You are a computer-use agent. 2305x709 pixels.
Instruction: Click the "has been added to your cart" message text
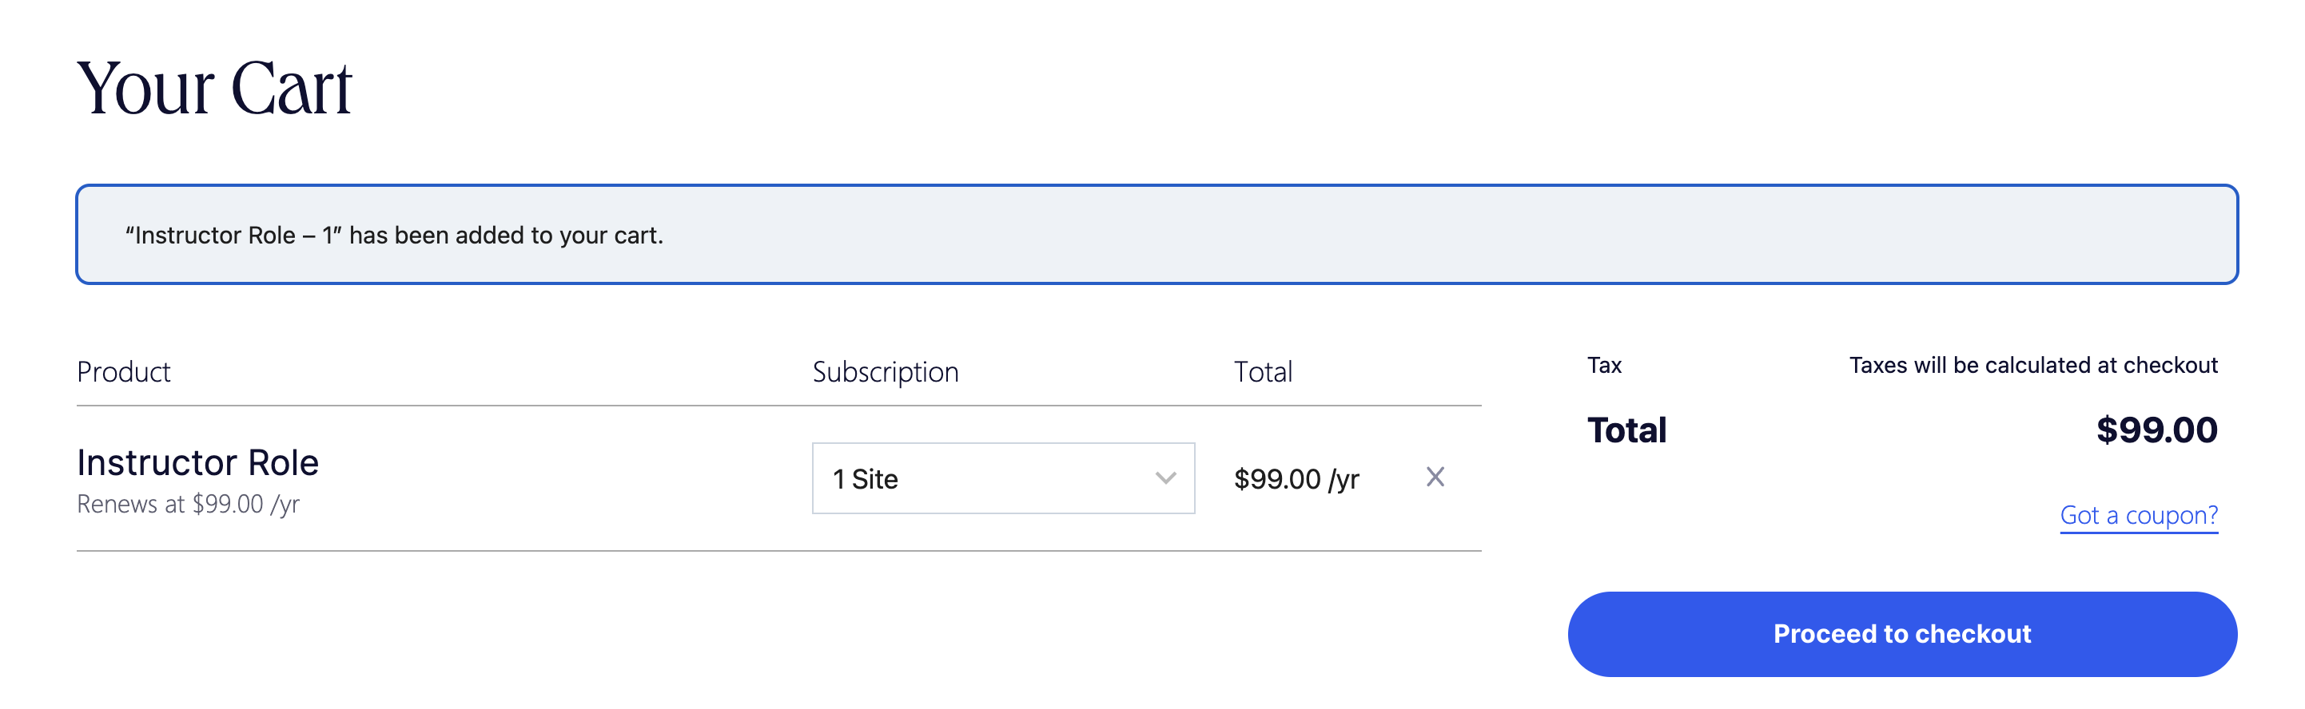tap(506, 236)
